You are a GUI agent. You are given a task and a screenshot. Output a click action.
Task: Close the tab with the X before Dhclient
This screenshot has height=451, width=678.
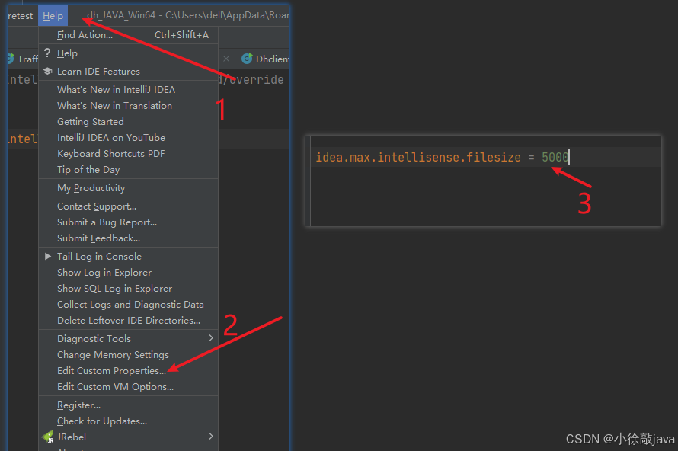click(226, 59)
